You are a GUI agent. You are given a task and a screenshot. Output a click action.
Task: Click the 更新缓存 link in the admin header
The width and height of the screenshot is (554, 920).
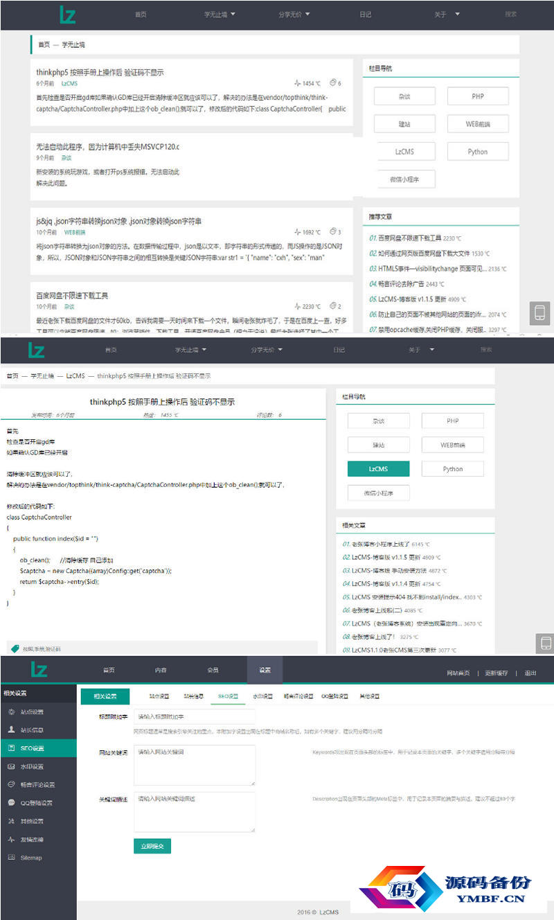(x=497, y=673)
